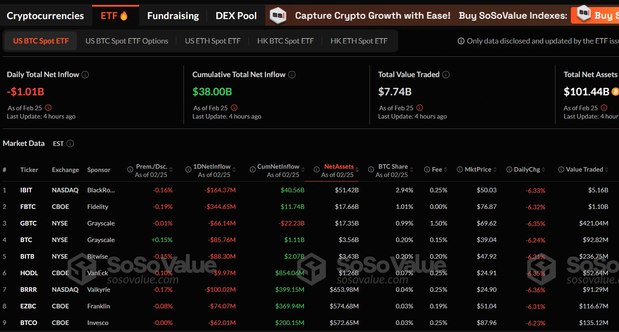619x332 pixels.
Task: Open FBTC ticker link
Action: click(x=27, y=207)
